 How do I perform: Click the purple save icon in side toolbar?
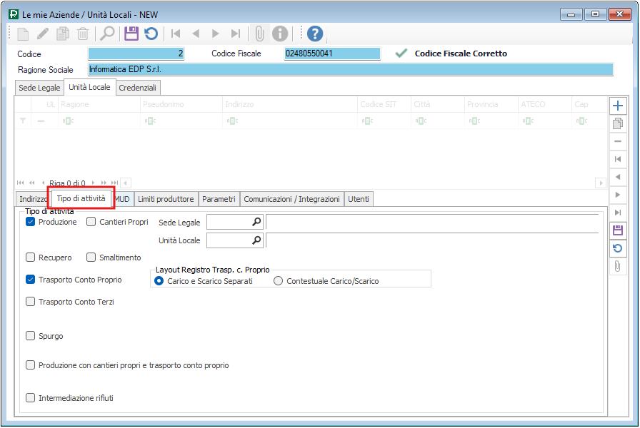618,230
